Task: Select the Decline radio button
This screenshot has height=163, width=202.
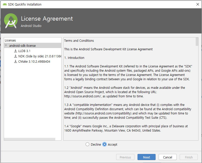Action: 87,144
